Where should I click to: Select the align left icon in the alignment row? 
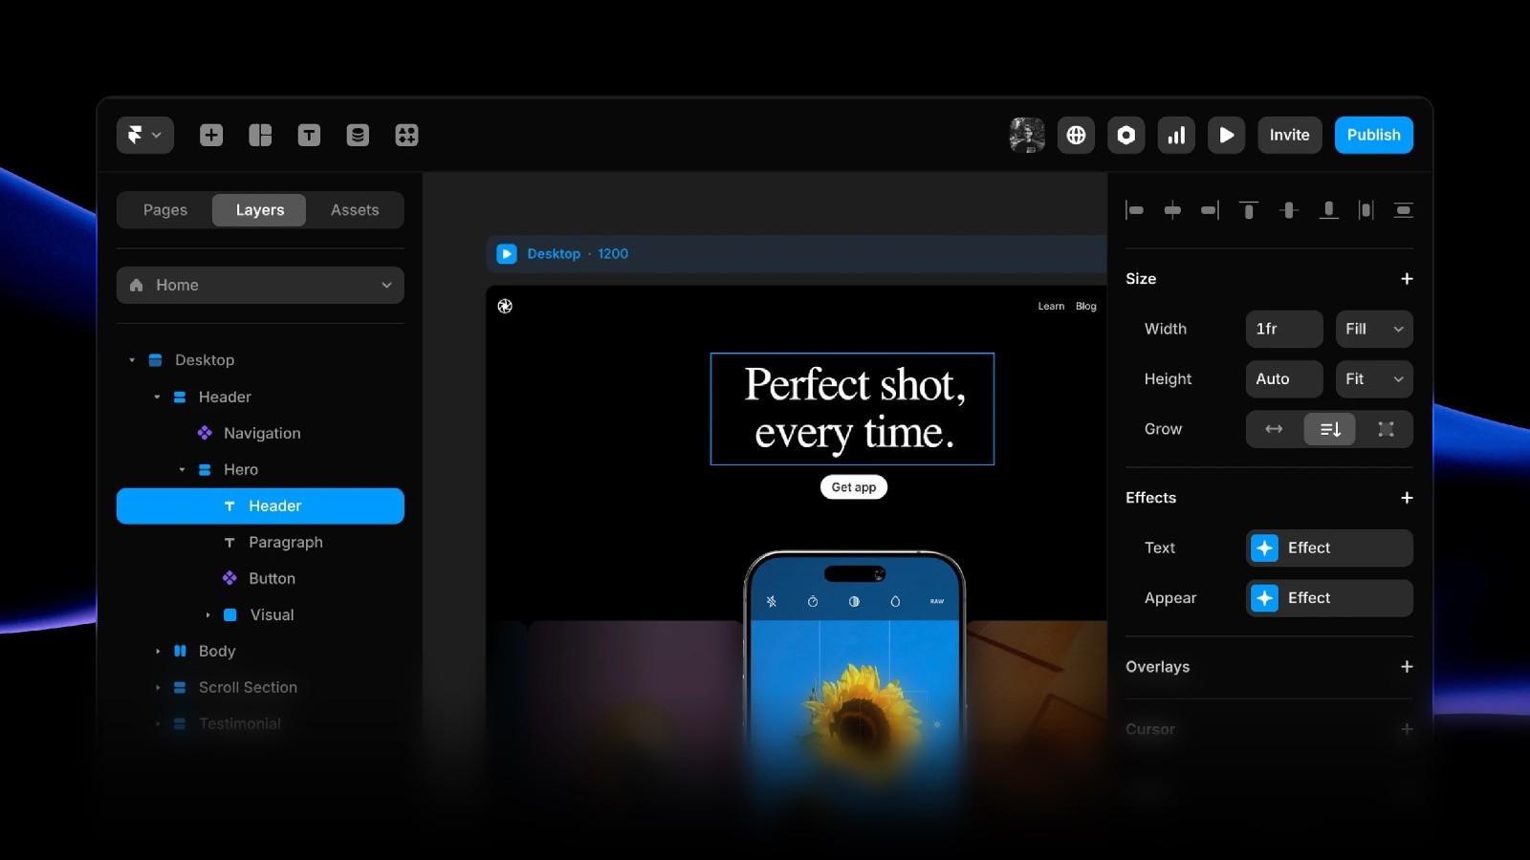pyautogui.click(x=1135, y=210)
